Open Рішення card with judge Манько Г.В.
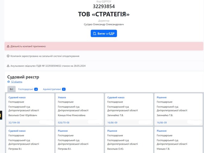This screenshot has width=204, height=153. point(162,131)
